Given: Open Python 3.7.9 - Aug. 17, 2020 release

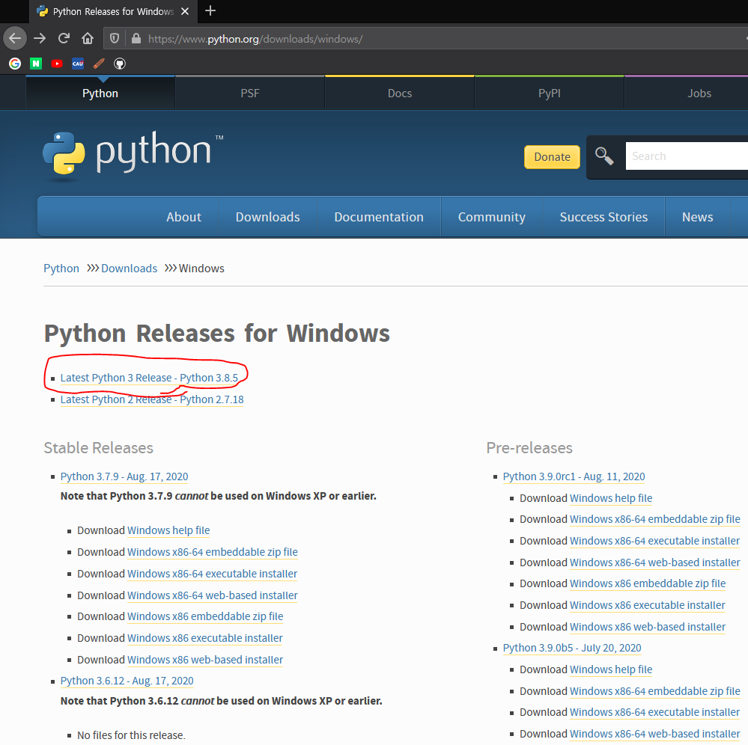Looking at the screenshot, I should point(124,476).
